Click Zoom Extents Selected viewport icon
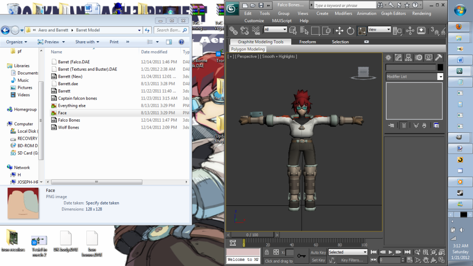The image size is (473, 266). [434, 252]
